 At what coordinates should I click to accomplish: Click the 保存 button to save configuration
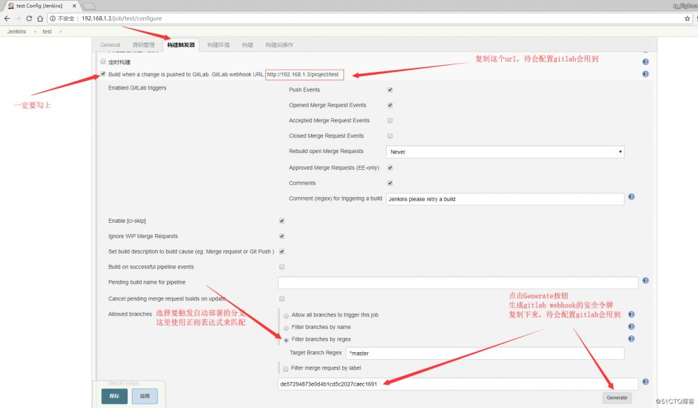(113, 395)
